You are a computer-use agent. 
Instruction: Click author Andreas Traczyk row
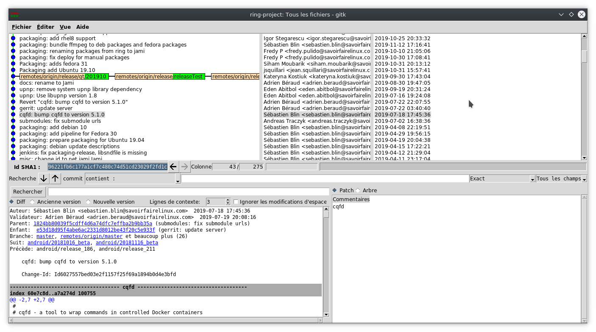[317, 121]
